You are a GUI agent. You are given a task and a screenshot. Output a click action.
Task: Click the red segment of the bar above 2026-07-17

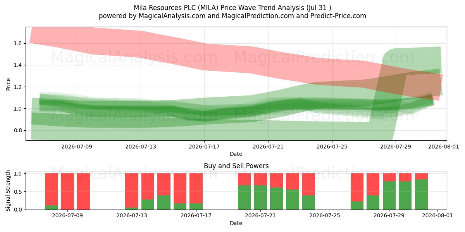pos(196,188)
